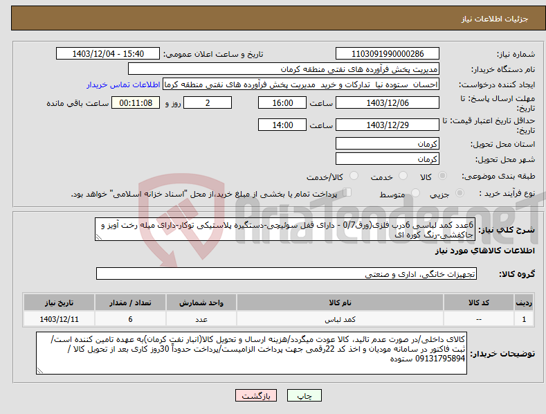
Task: Click the واحد شمارش column header
Action: (x=201, y=303)
